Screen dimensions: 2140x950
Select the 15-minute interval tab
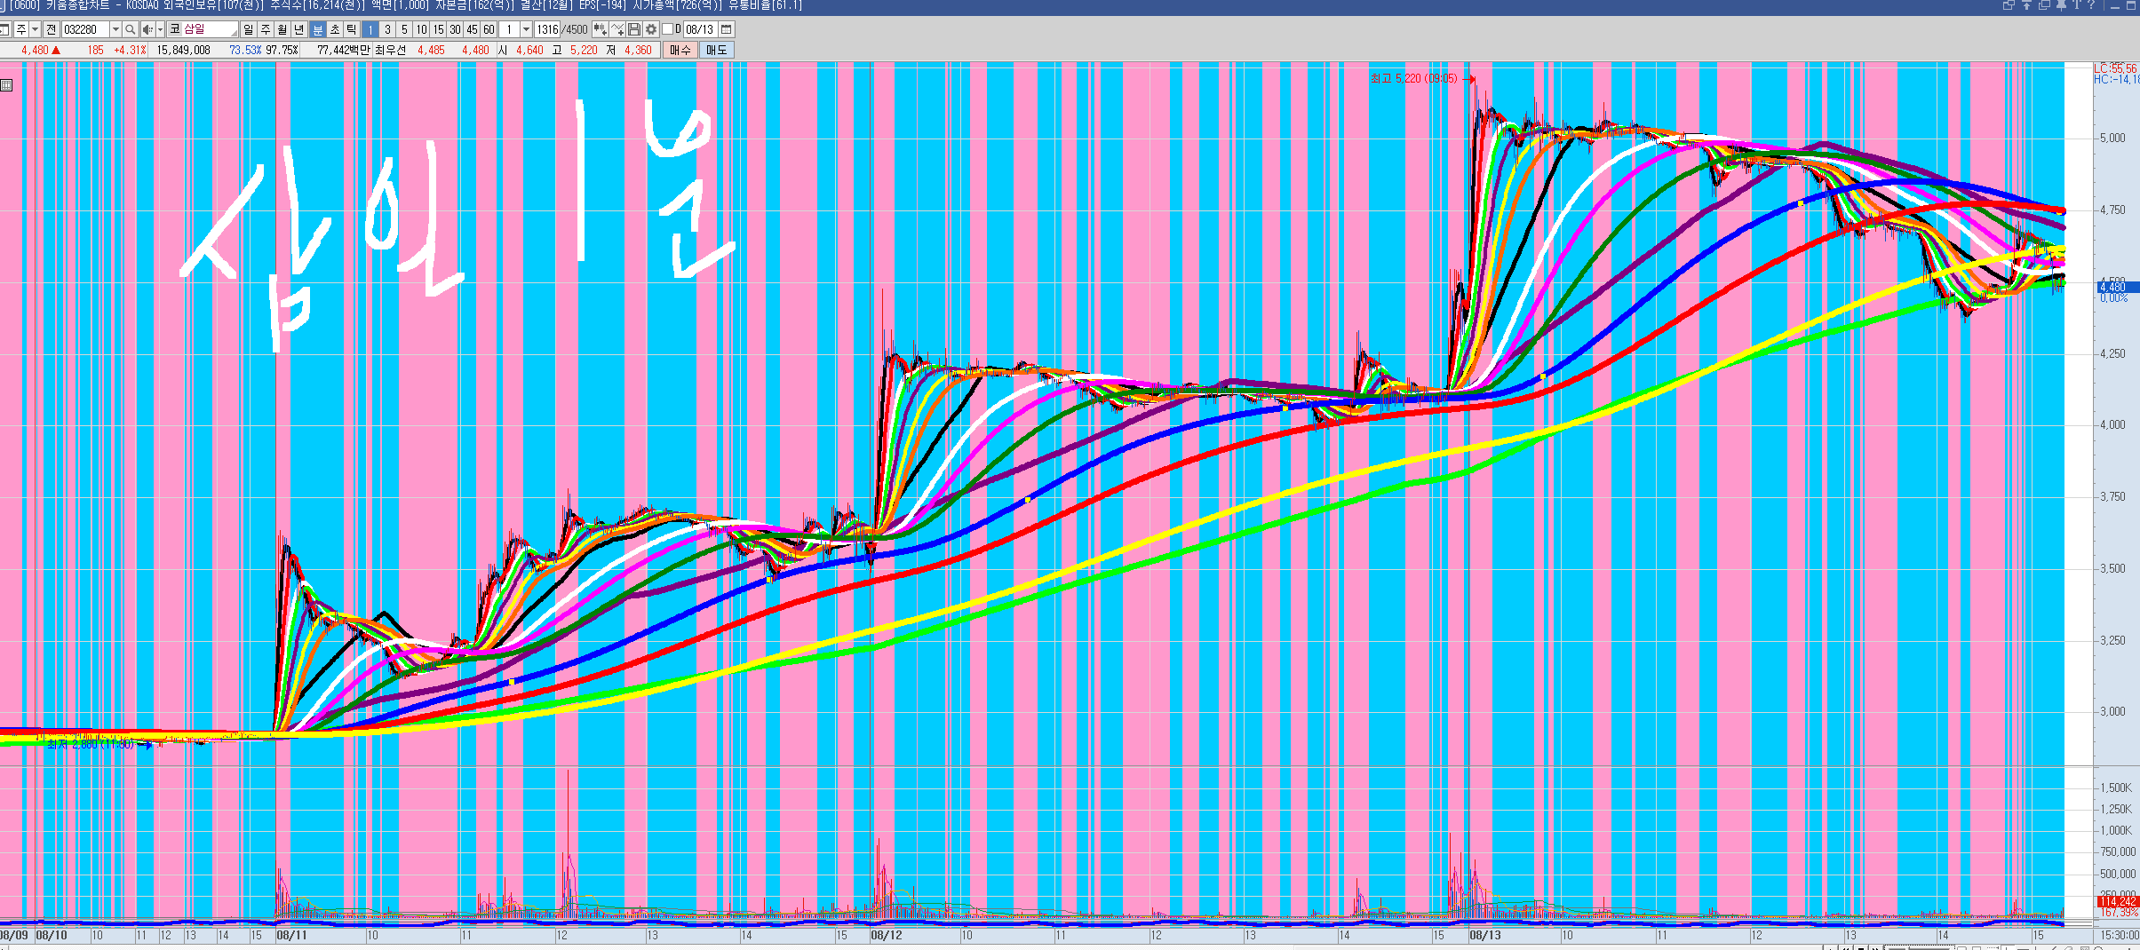pos(438,29)
